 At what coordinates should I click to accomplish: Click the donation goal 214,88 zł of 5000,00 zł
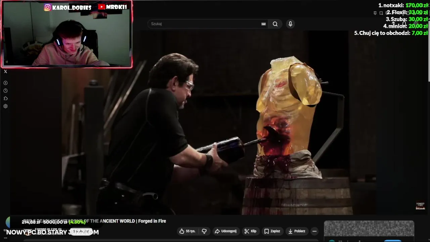click(54, 222)
